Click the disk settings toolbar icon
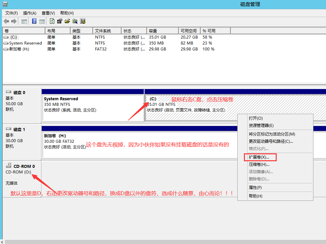This screenshot has width=326, height=244. pos(83,21)
